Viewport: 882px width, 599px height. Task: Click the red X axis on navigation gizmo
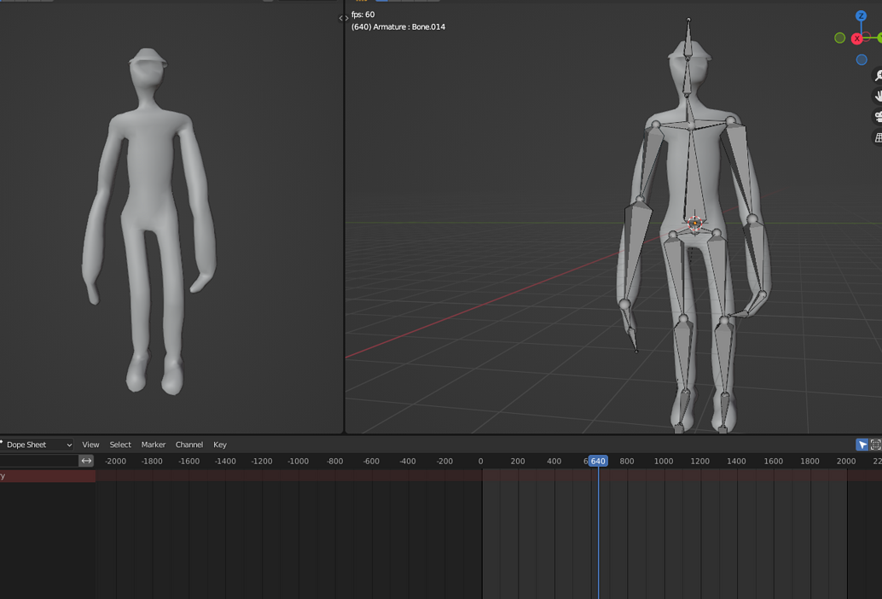[856, 38]
